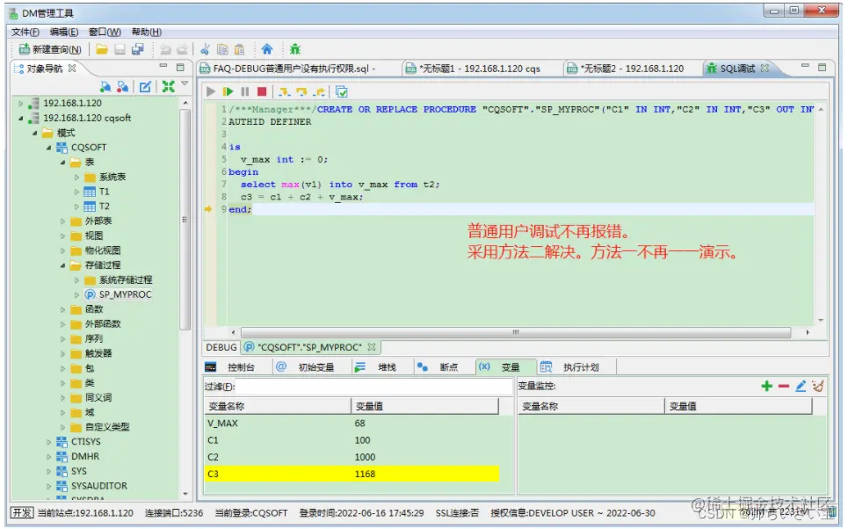Screen dimensions: 848x529
Task: Open the 窗口(W) menu
Action: pyautogui.click(x=105, y=32)
